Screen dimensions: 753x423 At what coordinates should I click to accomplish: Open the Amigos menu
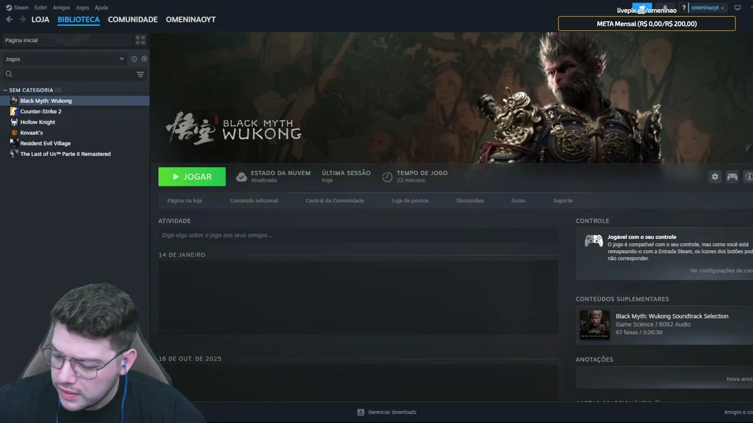pos(61,8)
